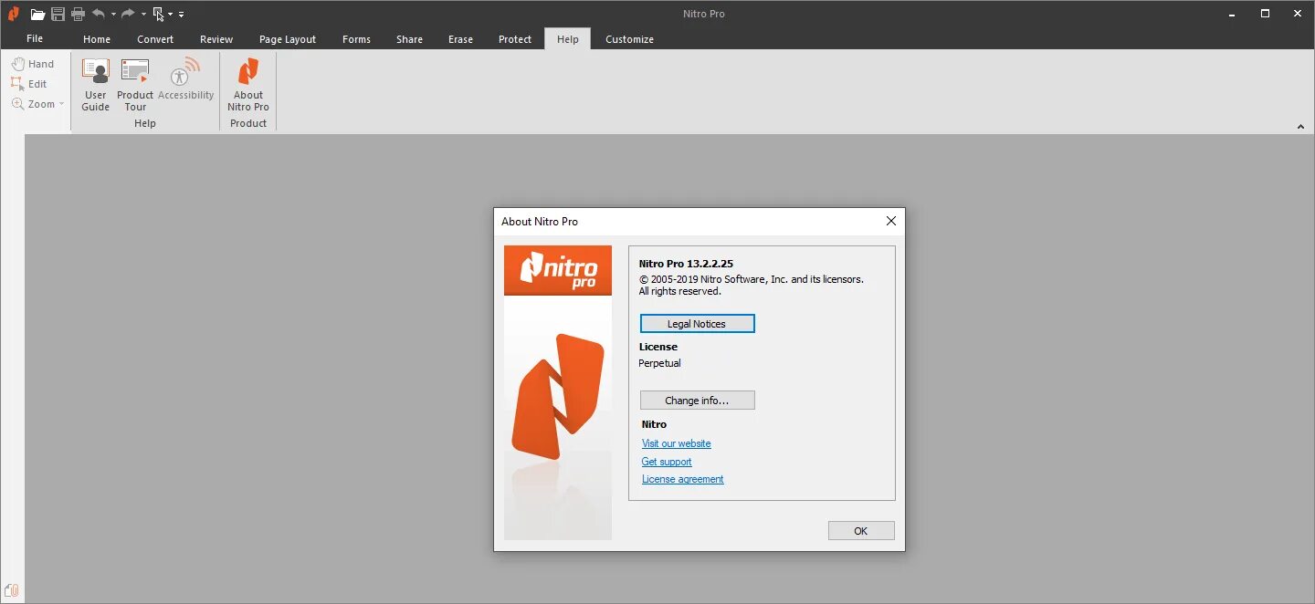Confirm the About dialog with OK
This screenshot has height=604, width=1315.
(x=861, y=531)
